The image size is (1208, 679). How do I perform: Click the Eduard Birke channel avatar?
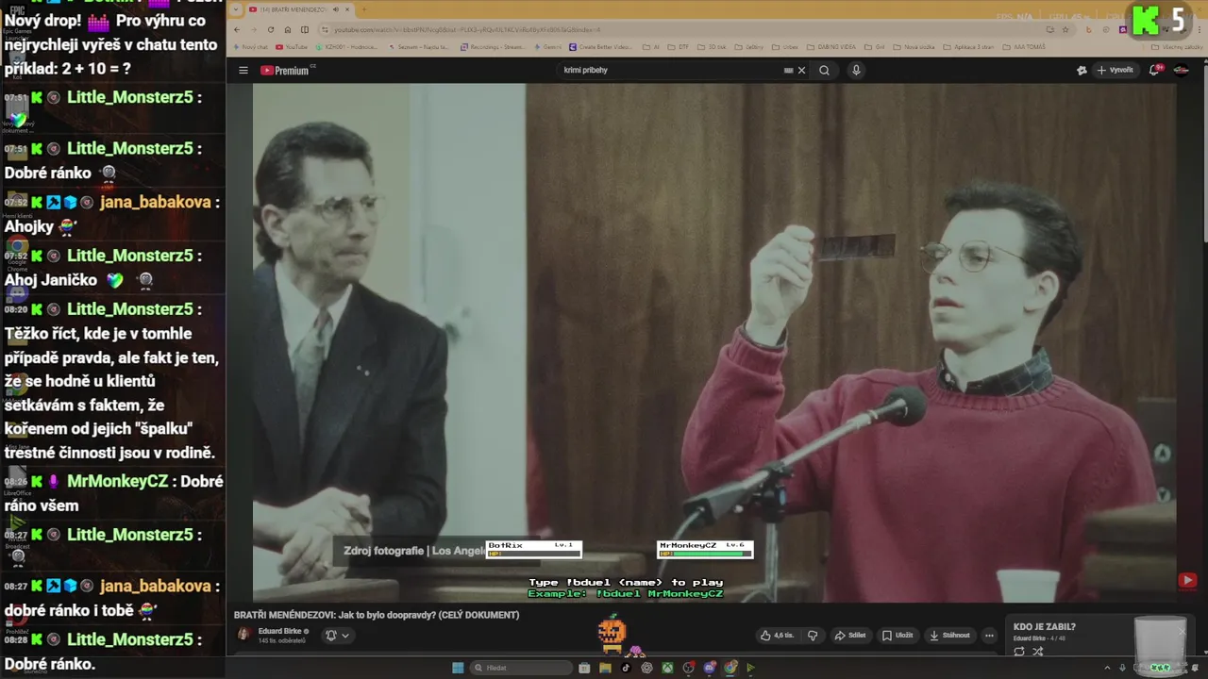243,635
